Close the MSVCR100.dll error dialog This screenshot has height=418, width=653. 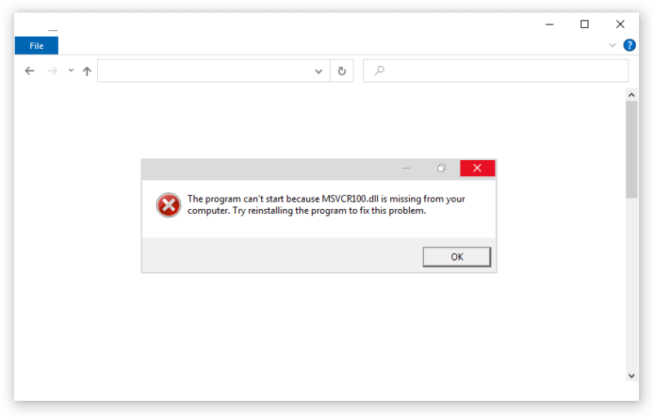pyautogui.click(x=478, y=168)
